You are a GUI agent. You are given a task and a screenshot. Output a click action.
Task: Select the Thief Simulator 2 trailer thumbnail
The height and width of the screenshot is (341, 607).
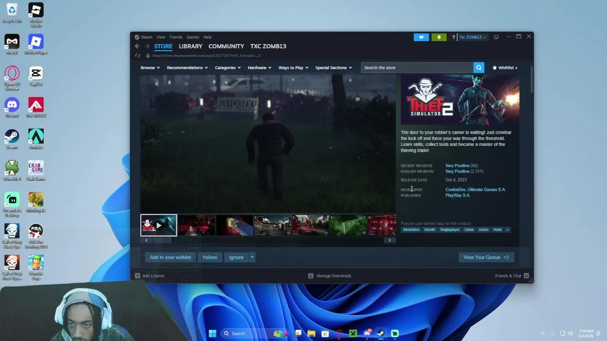click(x=158, y=225)
